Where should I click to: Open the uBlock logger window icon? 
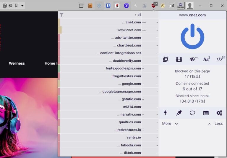[206, 113]
